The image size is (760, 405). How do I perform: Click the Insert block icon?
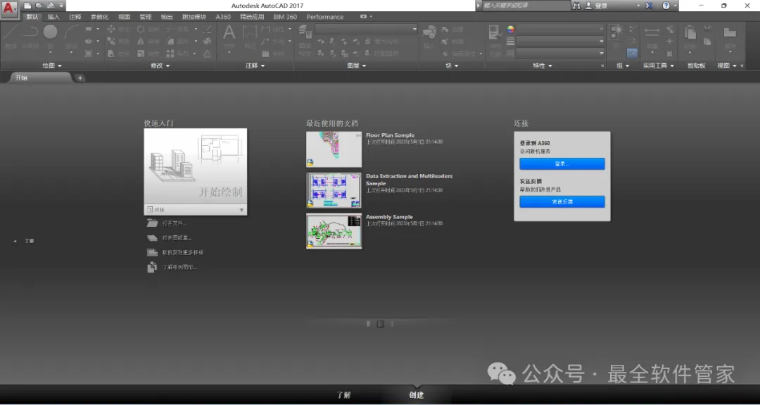429,33
